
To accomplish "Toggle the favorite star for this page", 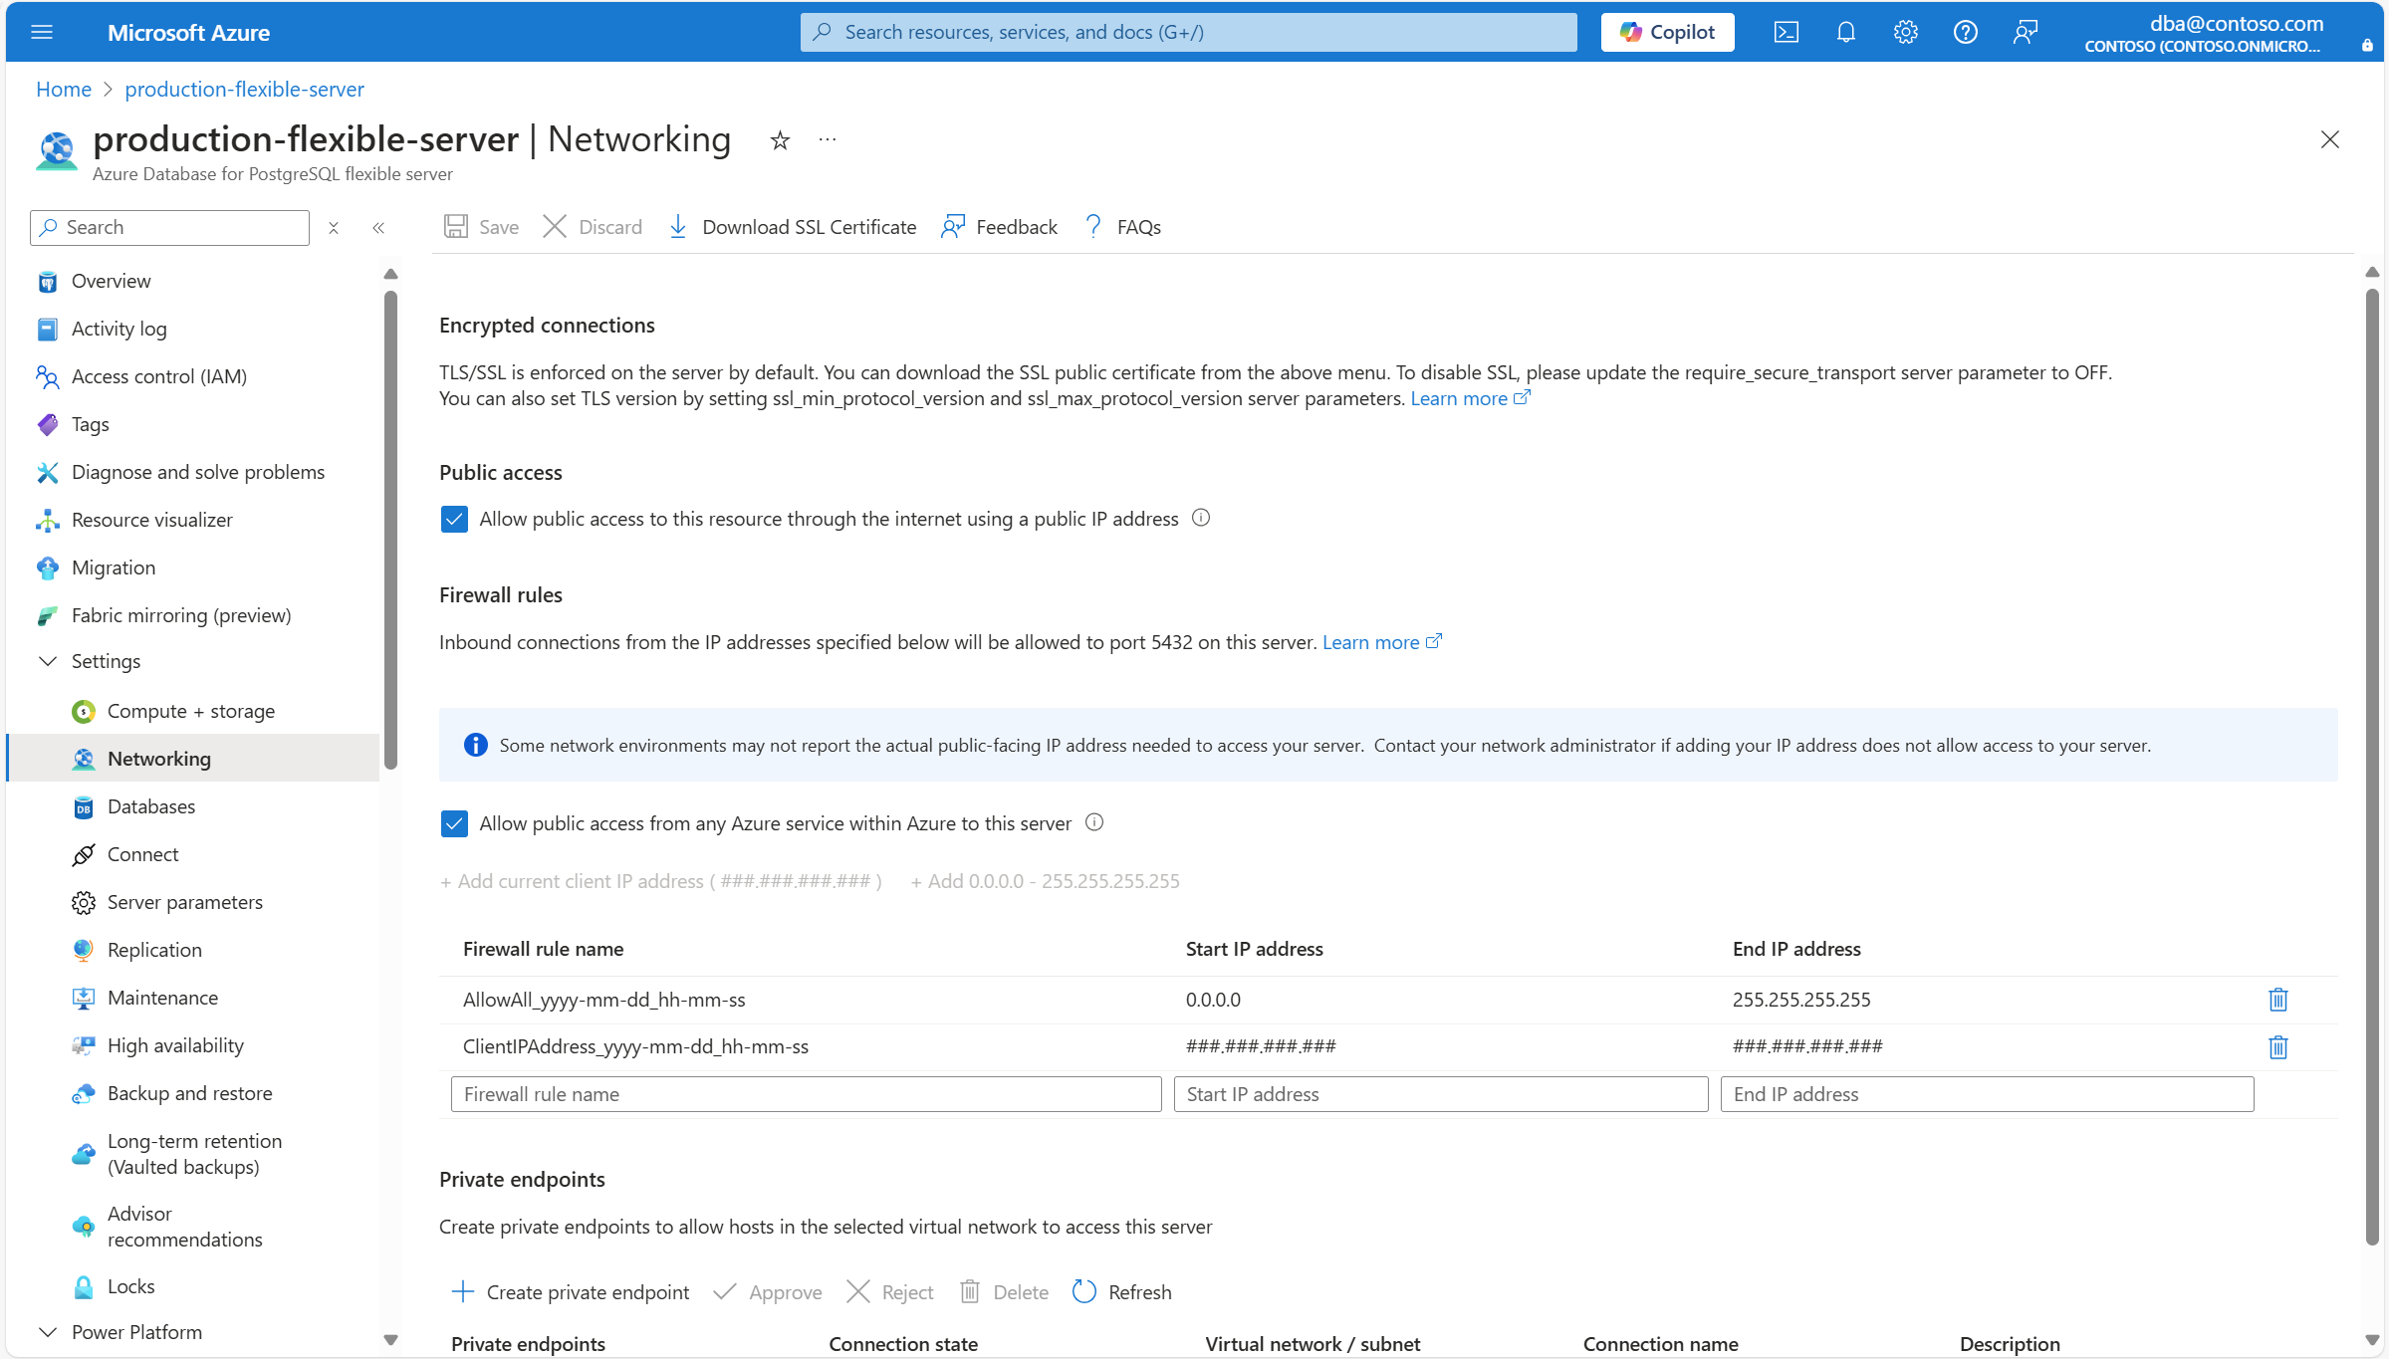I will click(x=780, y=139).
